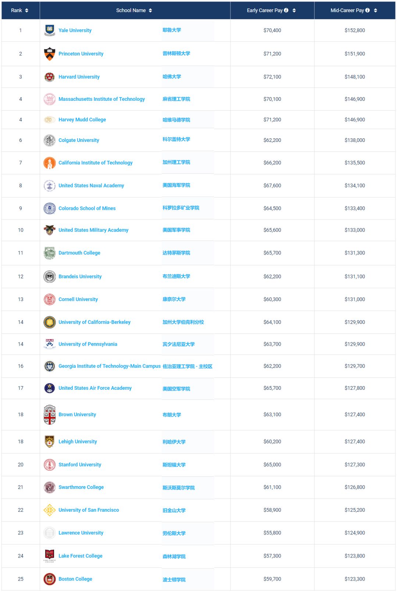Sort table by Rank column arrows
The image size is (397, 592).
click(26, 10)
